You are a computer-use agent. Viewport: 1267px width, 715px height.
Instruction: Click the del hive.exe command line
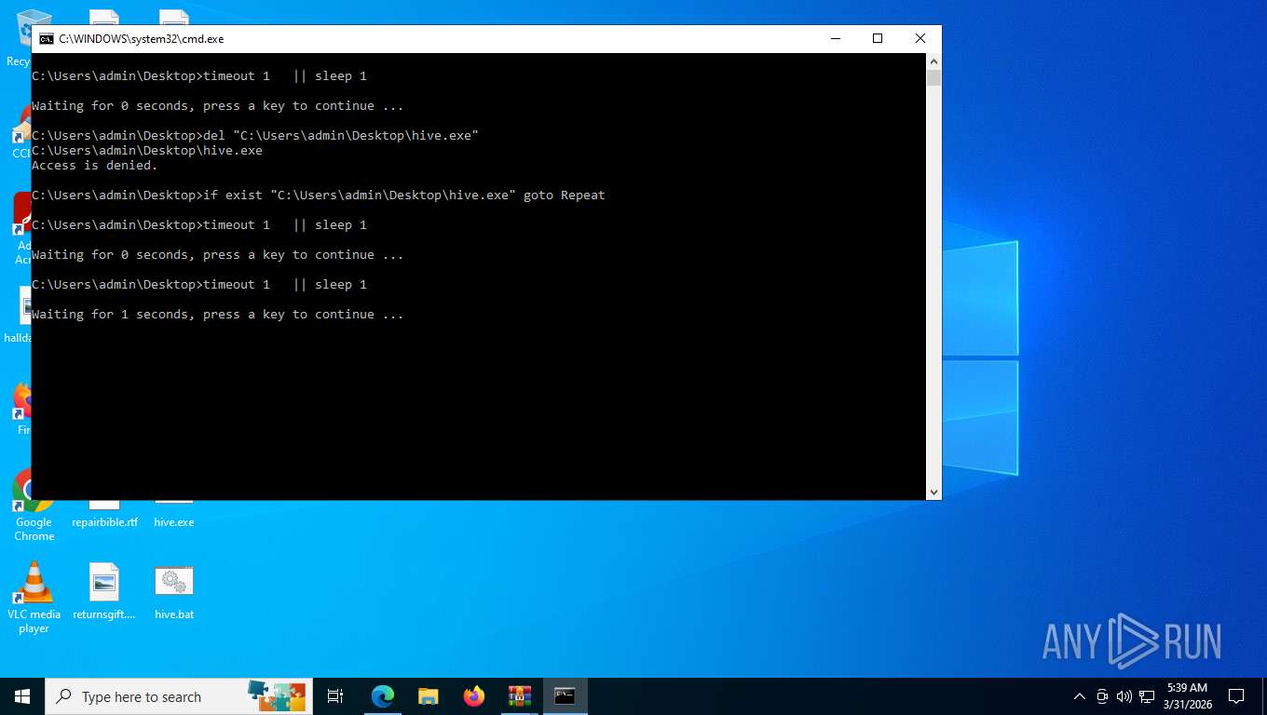[255, 136]
